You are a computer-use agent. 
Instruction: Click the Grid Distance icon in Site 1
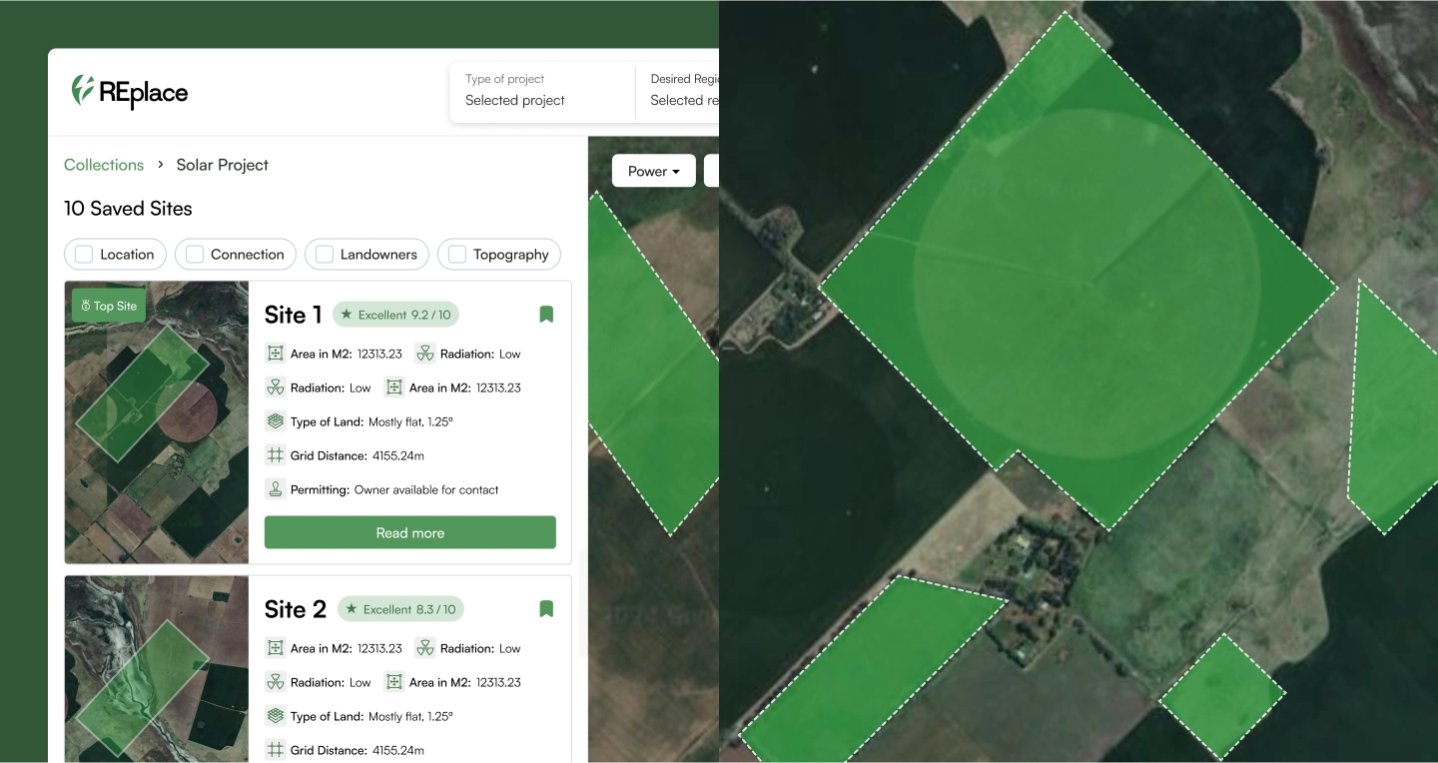pyautogui.click(x=276, y=455)
